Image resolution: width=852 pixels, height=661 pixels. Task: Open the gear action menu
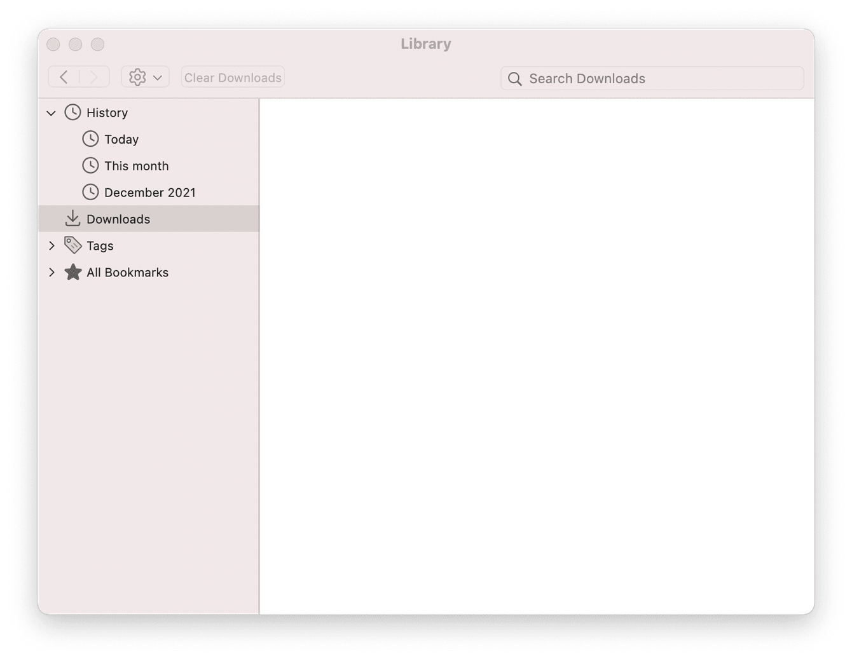point(145,76)
